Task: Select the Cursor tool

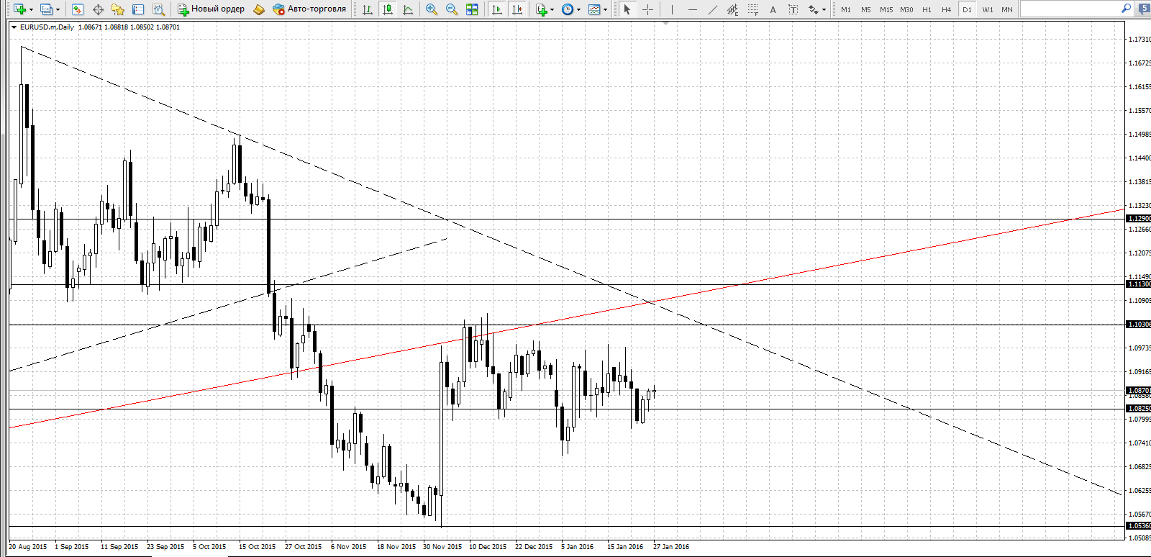Action: pyautogui.click(x=627, y=9)
